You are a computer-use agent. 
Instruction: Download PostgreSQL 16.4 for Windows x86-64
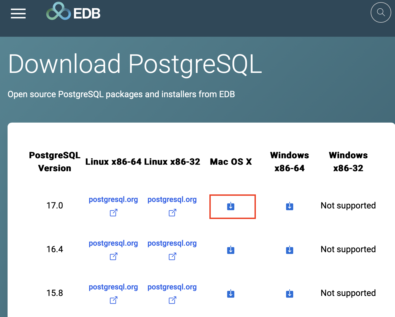290,250
